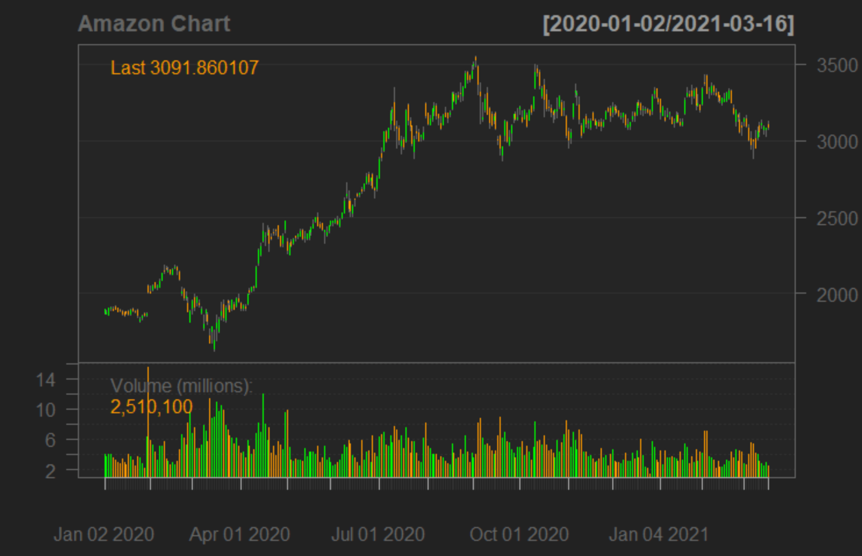Click the Volume (millions) label
Screen dimensions: 862x556
[182, 385]
